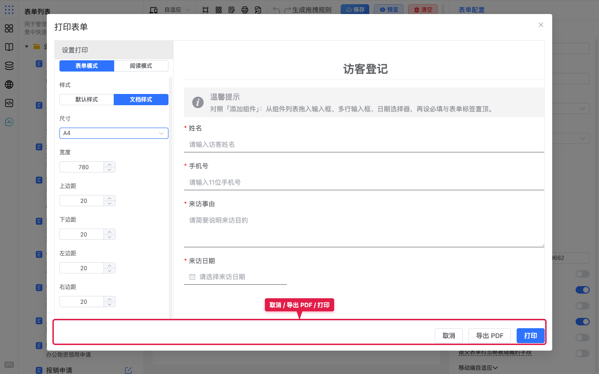Open the AI assistant icon in sidebar
Viewport: 599px width, 374px height.
[9, 122]
